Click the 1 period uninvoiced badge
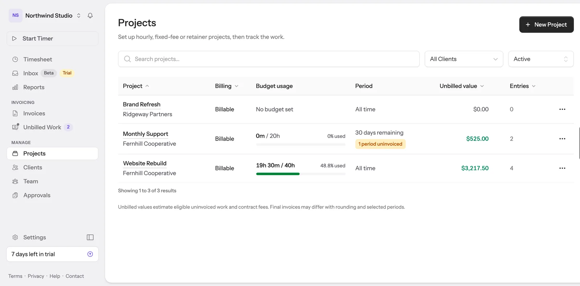This screenshot has height=286, width=580. pyautogui.click(x=380, y=144)
